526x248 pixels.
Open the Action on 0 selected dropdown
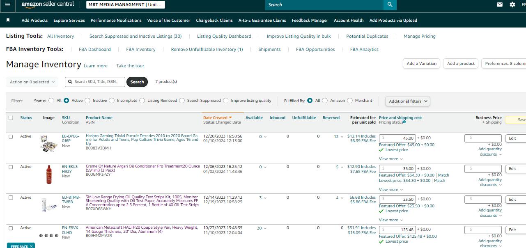[x=32, y=82]
